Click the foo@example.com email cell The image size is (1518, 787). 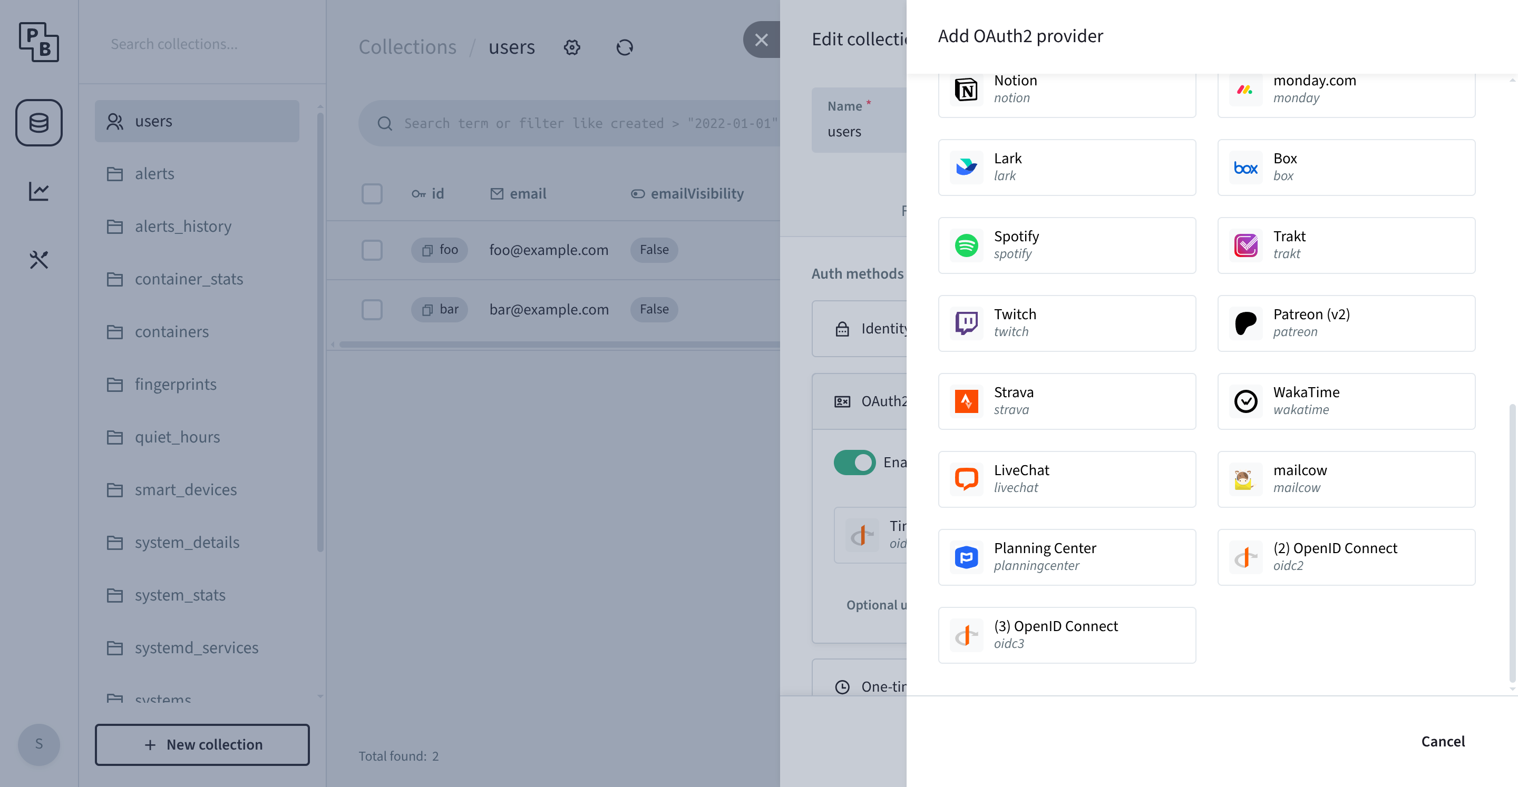coord(549,250)
